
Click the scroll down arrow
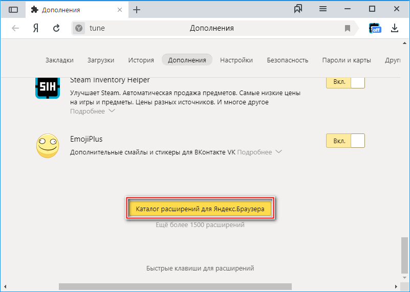coord(404,277)
